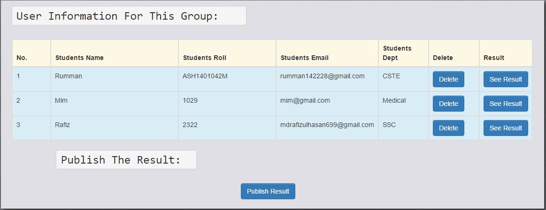Delete the student Rumman

click(x=448, y=79)
